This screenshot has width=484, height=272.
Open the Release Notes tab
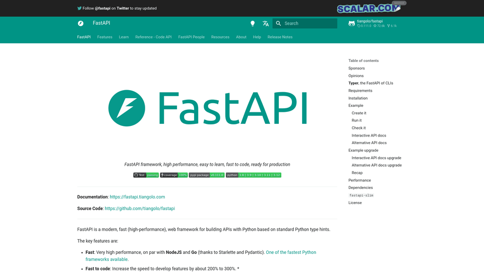point(280,37)
